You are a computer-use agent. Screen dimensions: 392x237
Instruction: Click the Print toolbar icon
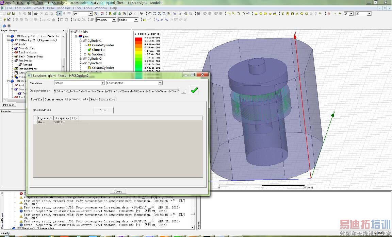35,14
